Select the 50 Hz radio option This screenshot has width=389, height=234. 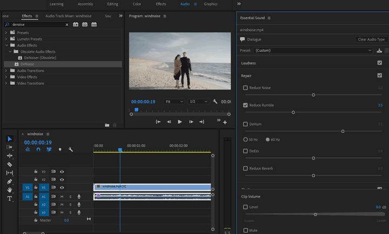point(245,139)
